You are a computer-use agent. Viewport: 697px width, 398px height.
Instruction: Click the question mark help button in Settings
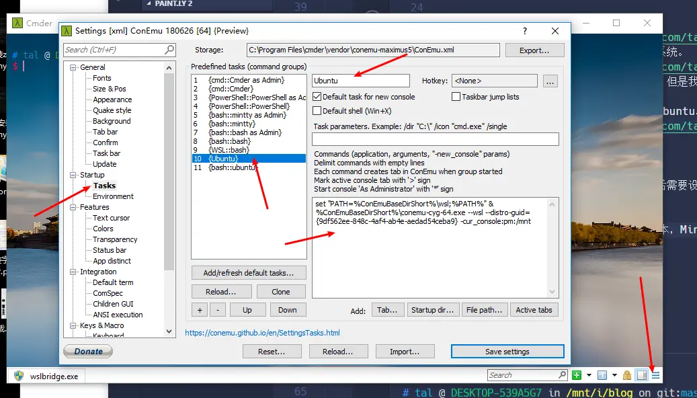click(x=525, y=31)
